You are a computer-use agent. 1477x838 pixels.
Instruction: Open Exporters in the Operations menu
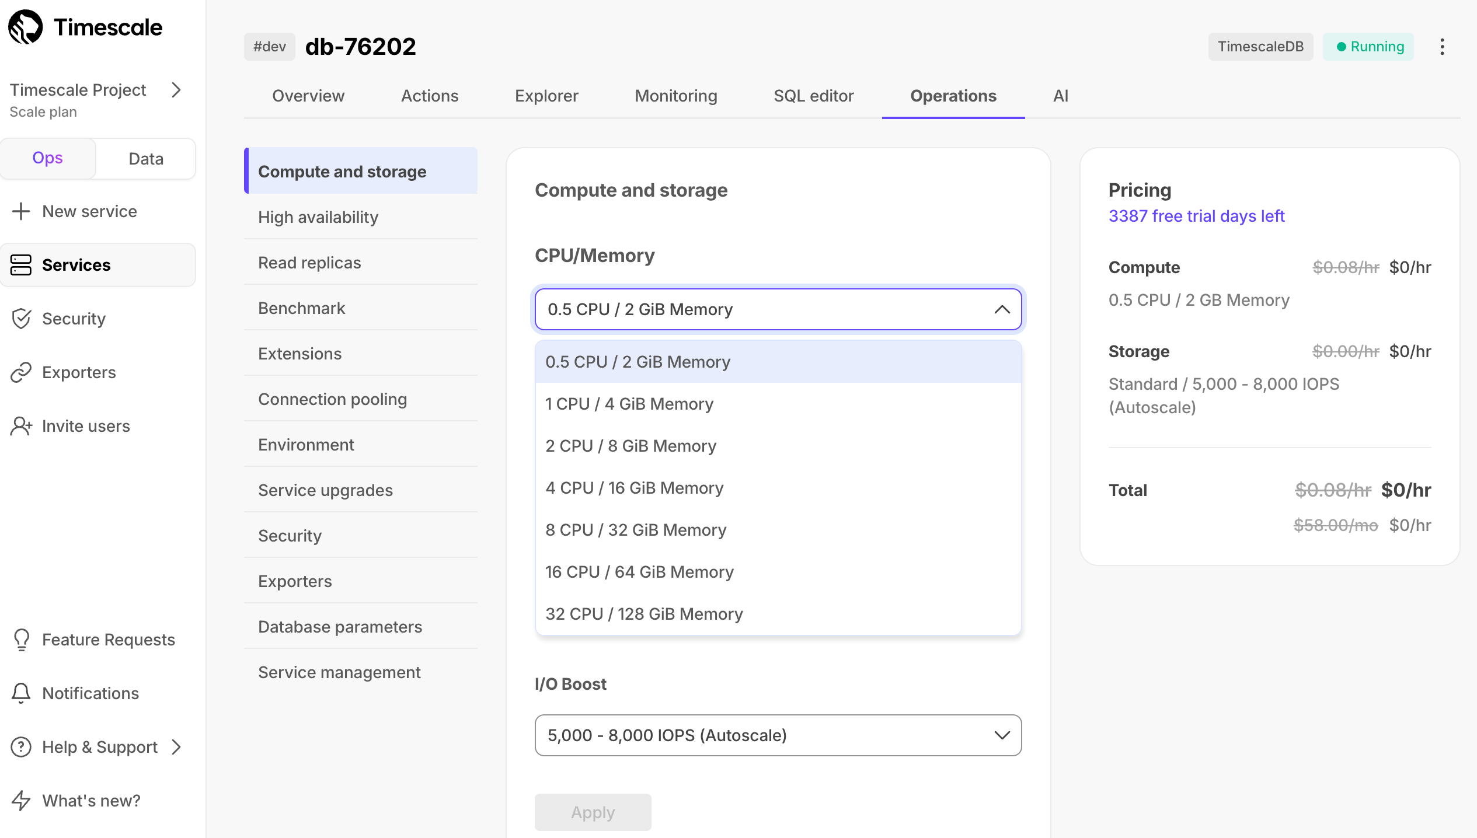(x=361, y=581)
